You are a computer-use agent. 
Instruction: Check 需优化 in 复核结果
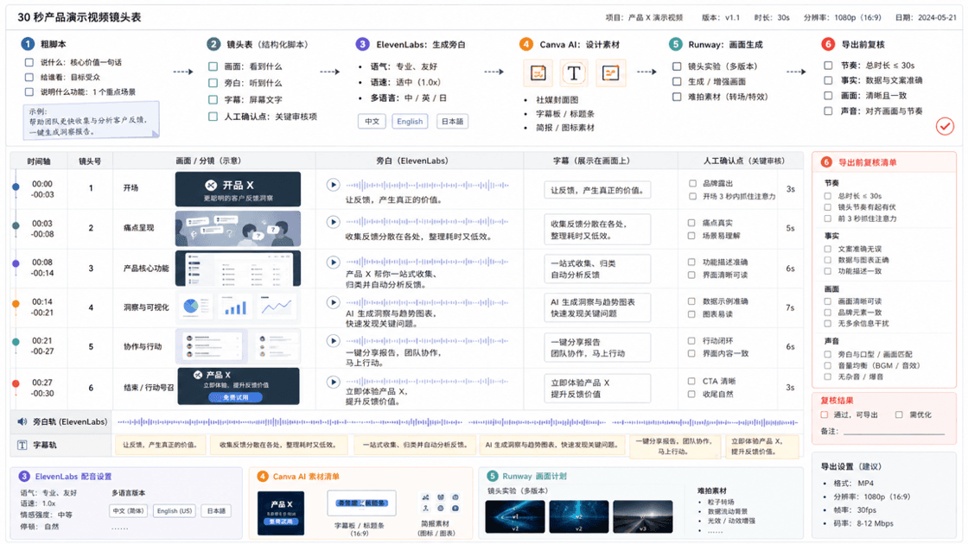[899, 414]
